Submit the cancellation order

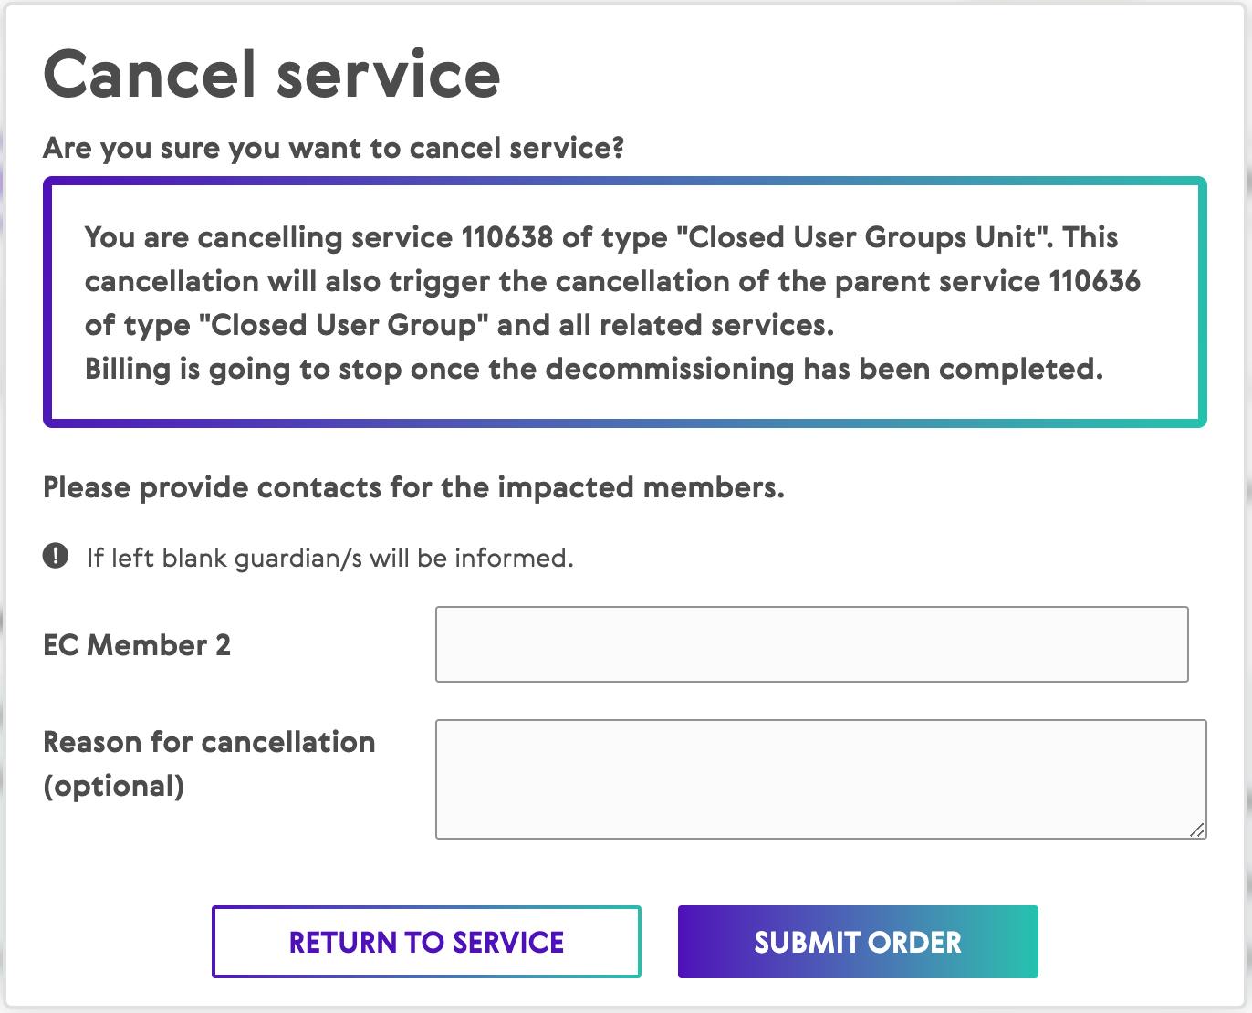pyautogui.click(x=857, y=942)
